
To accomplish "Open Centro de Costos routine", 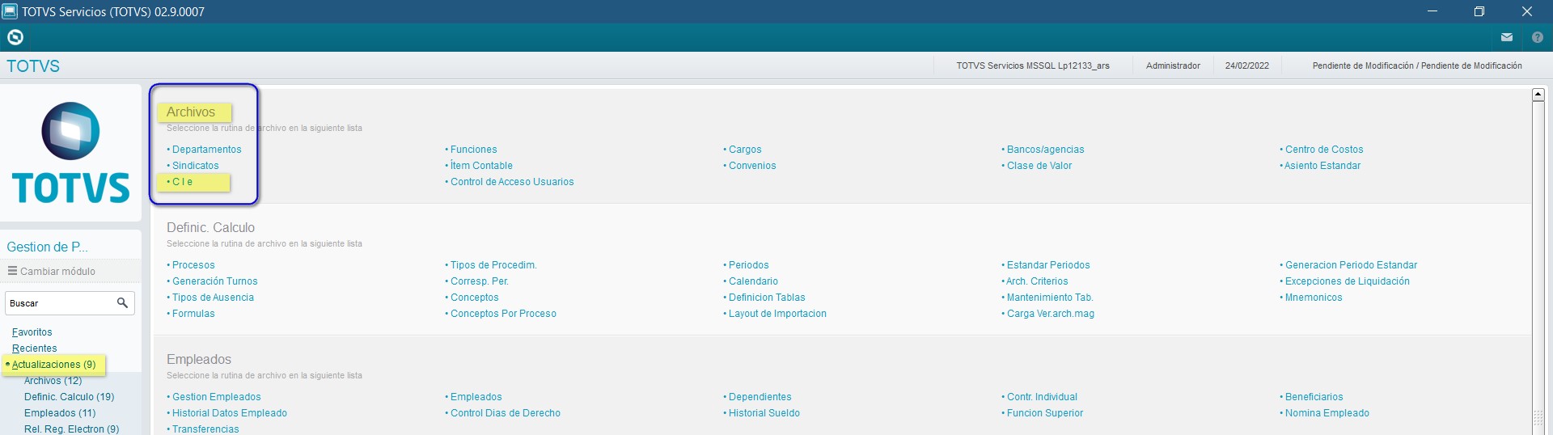I will 1324,150.
